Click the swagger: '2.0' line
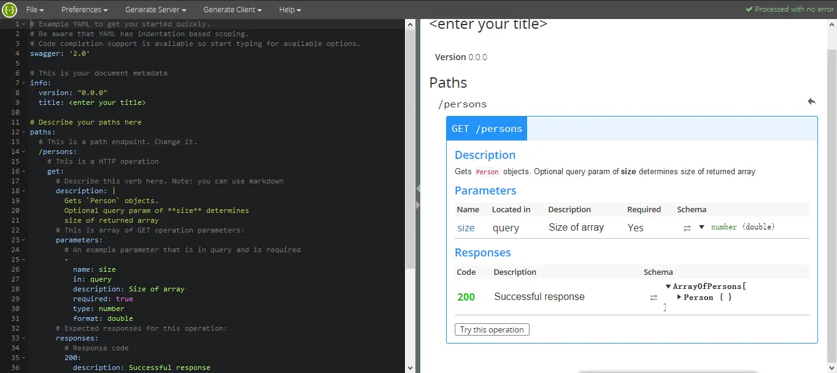Viewport: 837px width, 373px height. pyautogui.click(x=60, y=53)
